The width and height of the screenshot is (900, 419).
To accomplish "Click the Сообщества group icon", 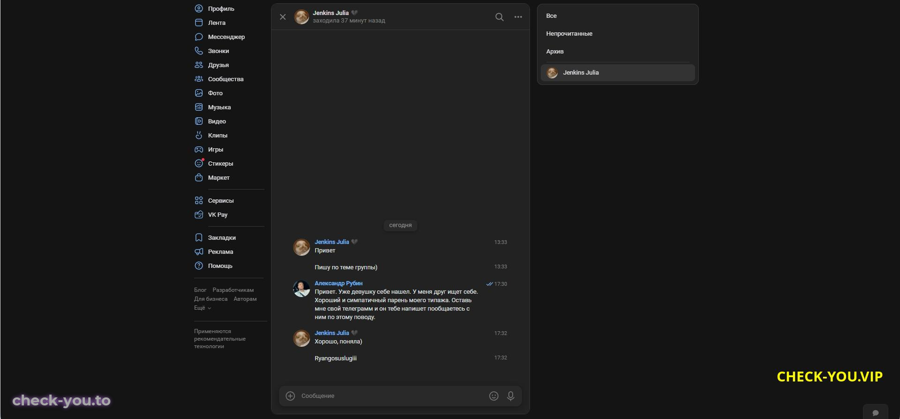I will (x=199, y=79).
